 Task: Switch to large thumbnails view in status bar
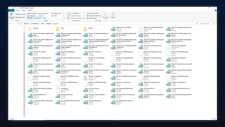[x=215, y=119]
